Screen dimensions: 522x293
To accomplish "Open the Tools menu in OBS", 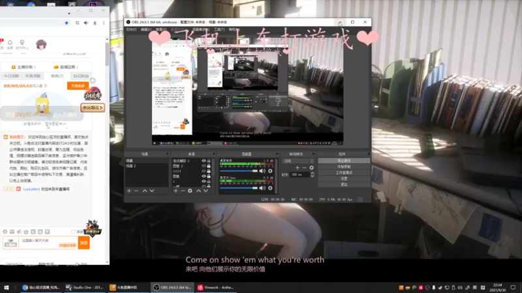I will (219, 29).
